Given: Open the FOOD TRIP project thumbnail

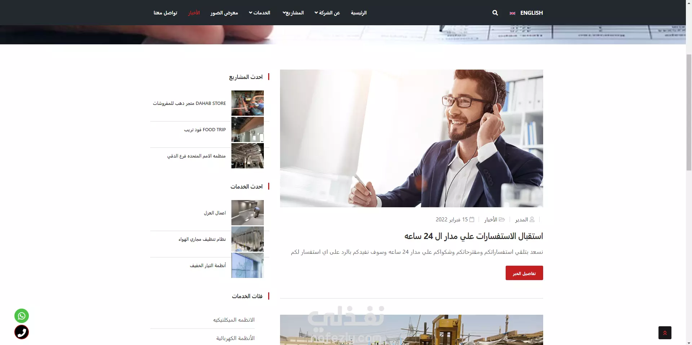Looking at the screenshot, I should (248, 129).
